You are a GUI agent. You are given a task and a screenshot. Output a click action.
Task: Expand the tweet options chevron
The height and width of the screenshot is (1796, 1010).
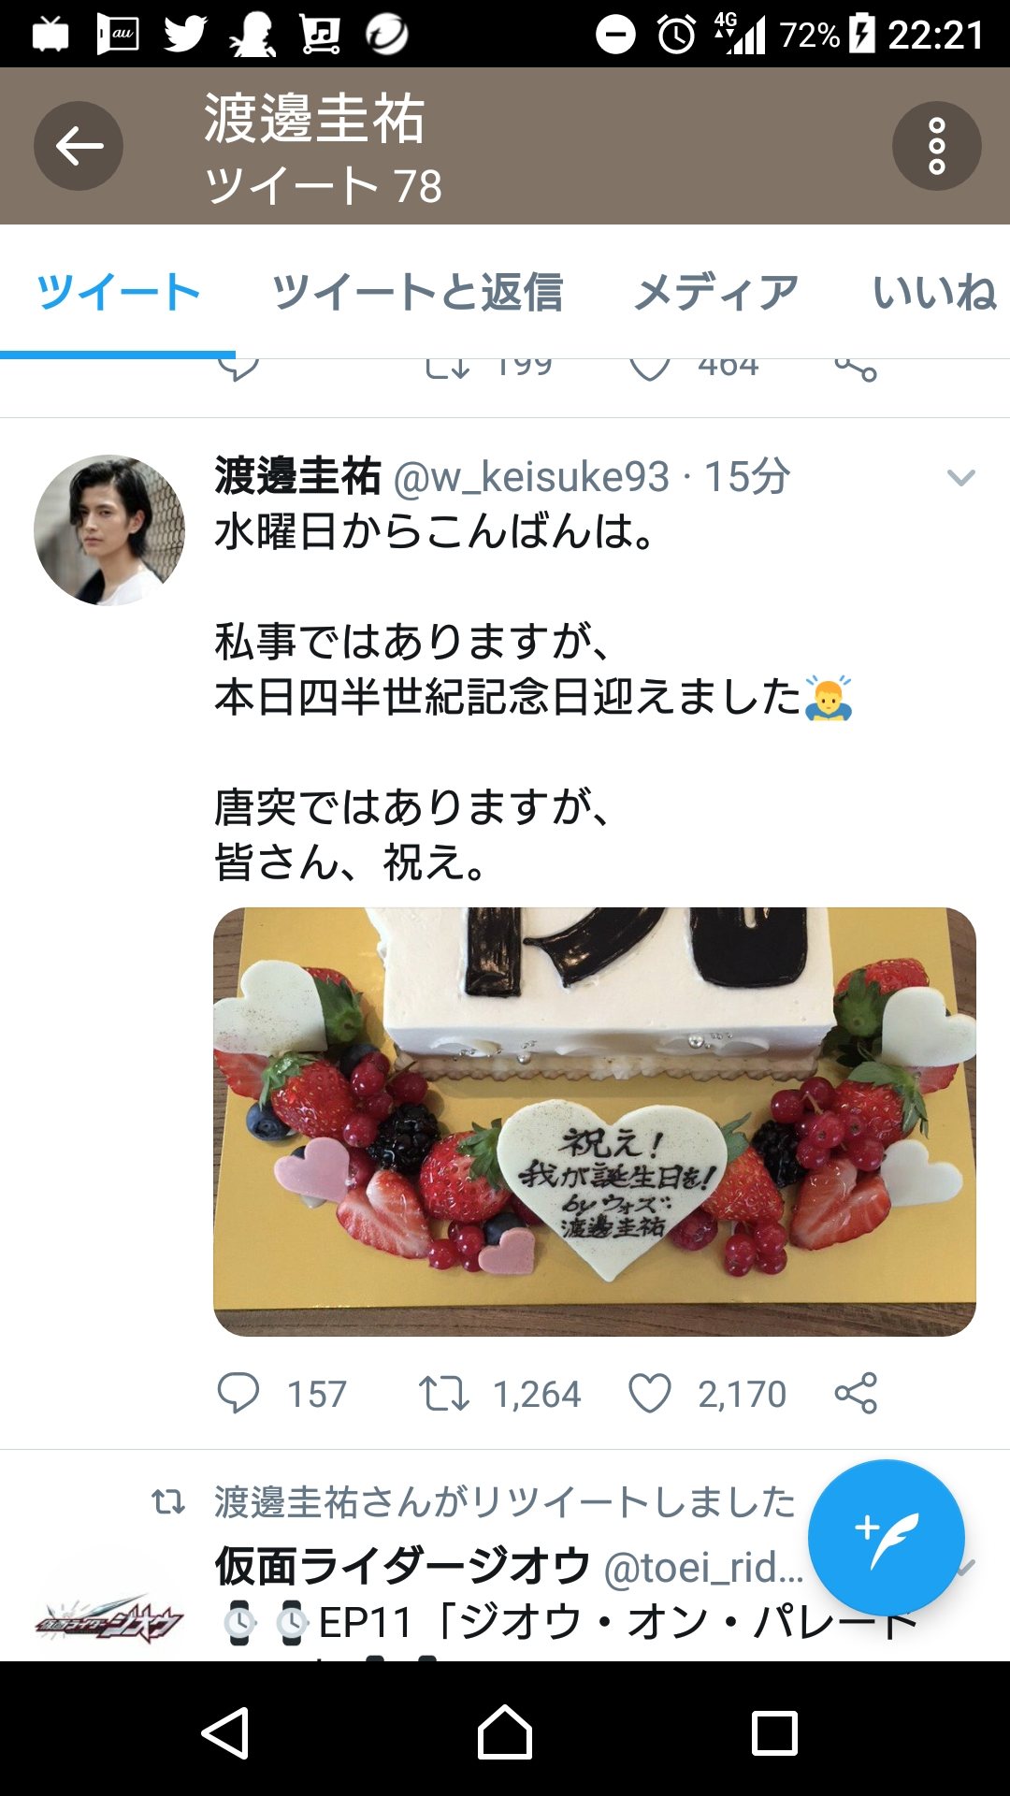(x=961, y=478)
